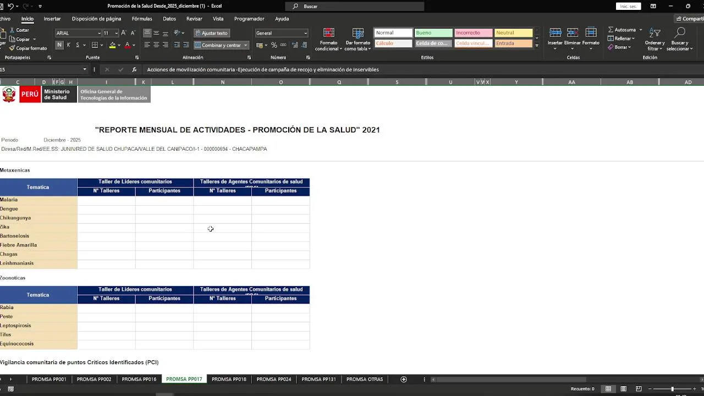Open the Fórmulas ribbon tab

[x=142, y=19]
